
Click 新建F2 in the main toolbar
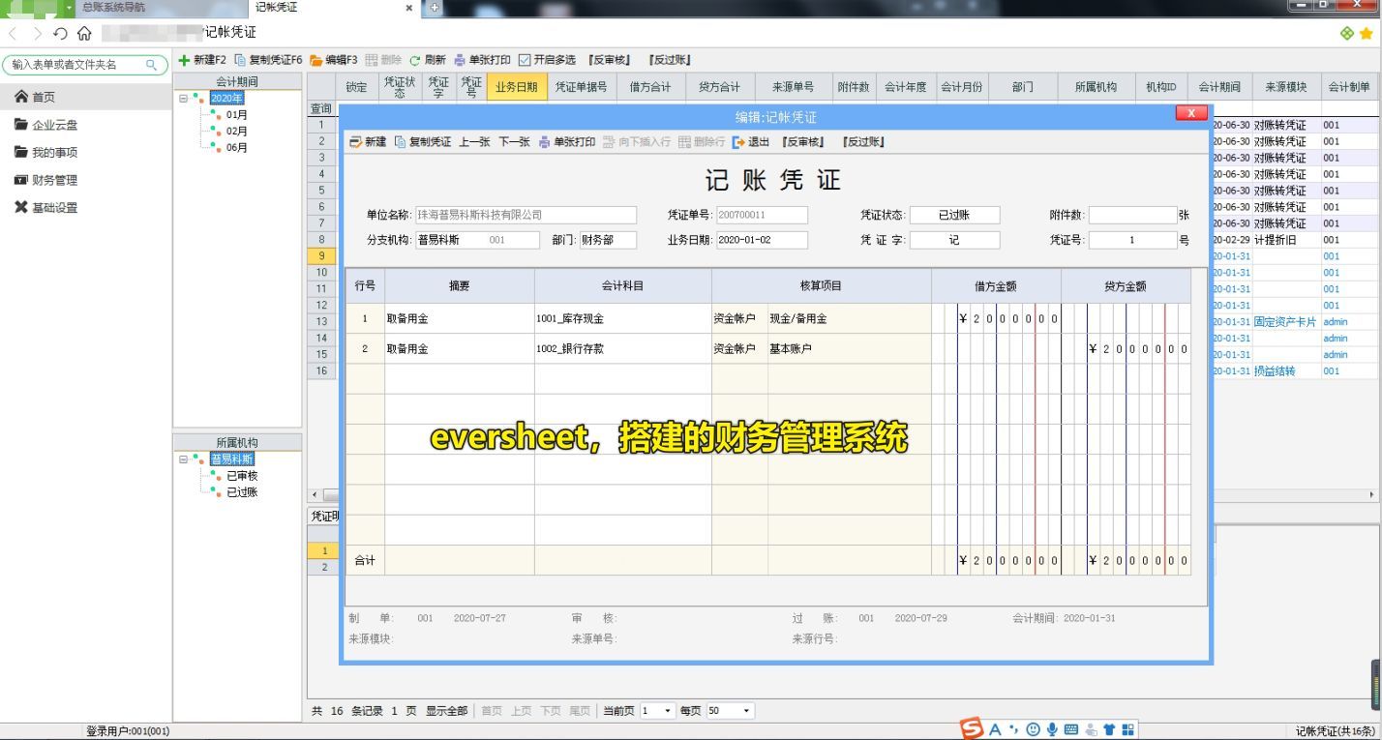202,60
